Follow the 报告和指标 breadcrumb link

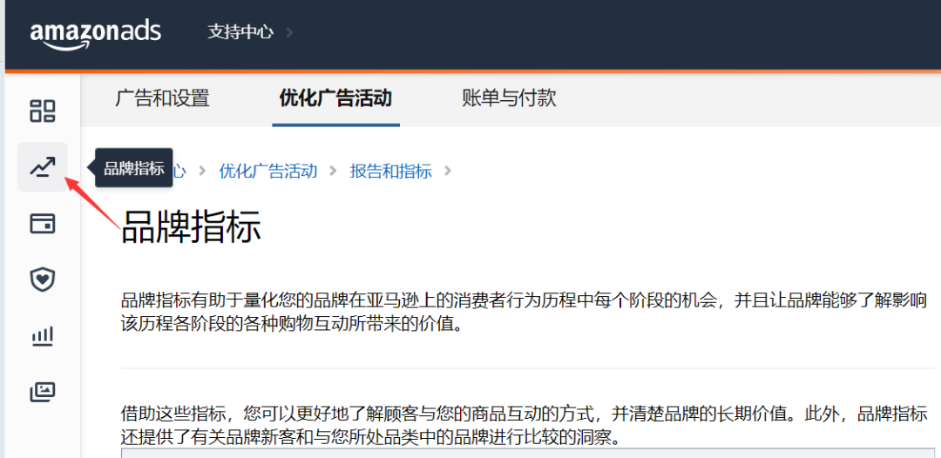390,171
